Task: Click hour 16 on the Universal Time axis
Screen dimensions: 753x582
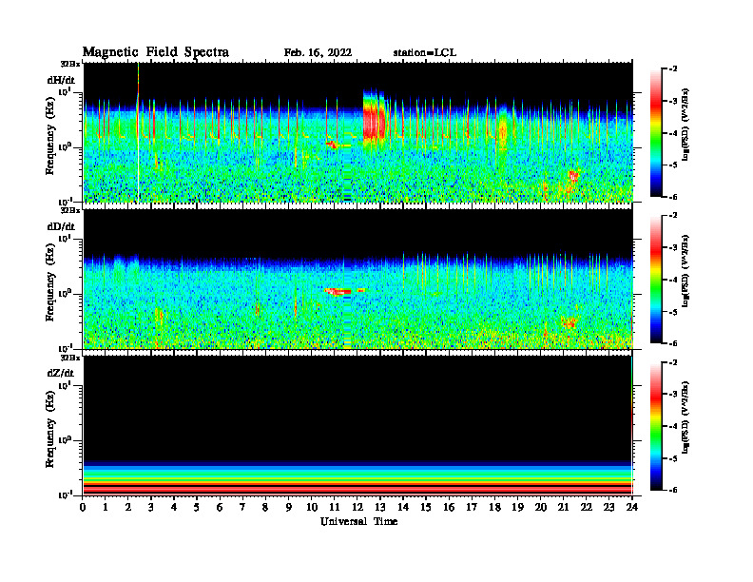Action: [449, 507]
